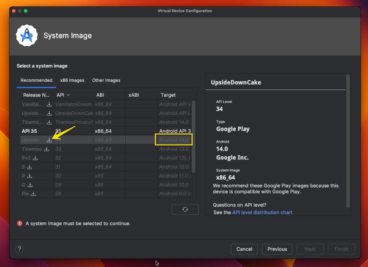Click the system image table vertical scrollbar
The height and width of the screenshot is (267, 368).
194,136
